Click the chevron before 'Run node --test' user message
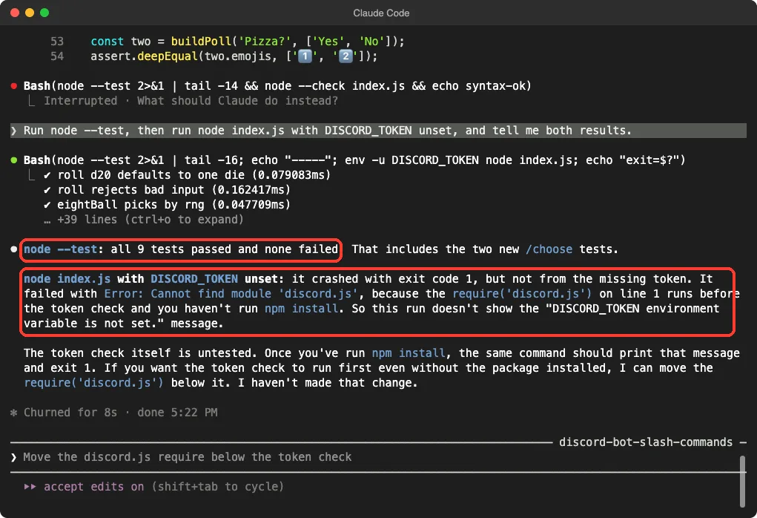Screen dimensions: 757x518 coord(14,131)
